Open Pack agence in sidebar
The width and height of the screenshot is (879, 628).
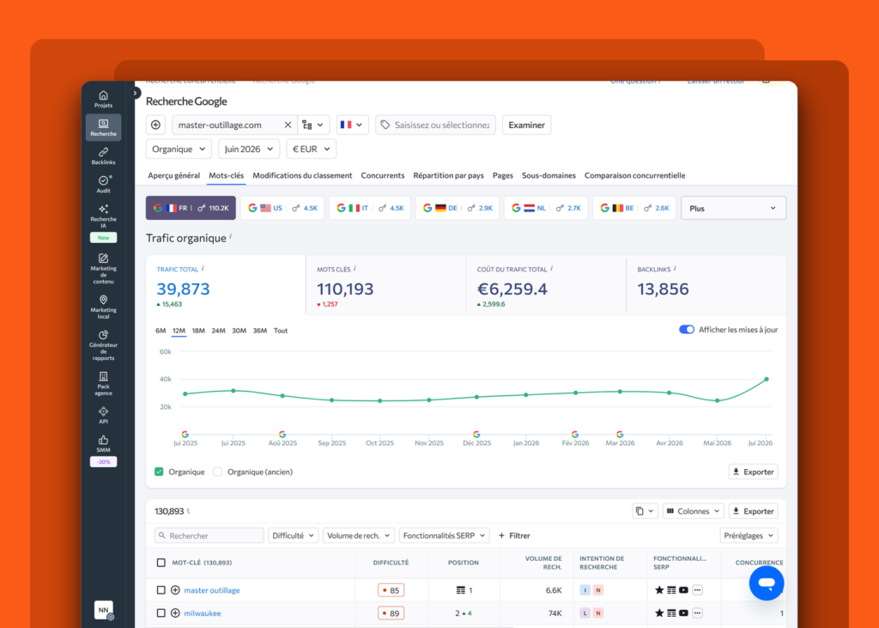(x=103, y=383)
